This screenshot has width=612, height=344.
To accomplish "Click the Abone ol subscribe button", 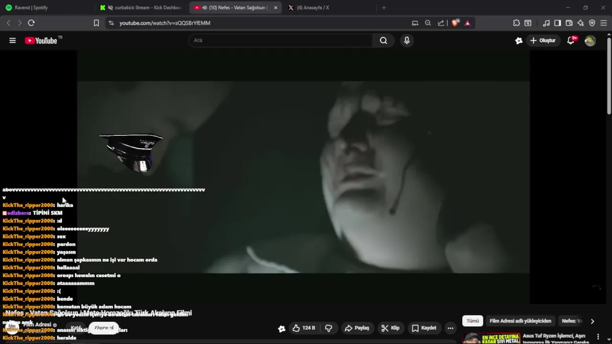I will pos(104,328).
